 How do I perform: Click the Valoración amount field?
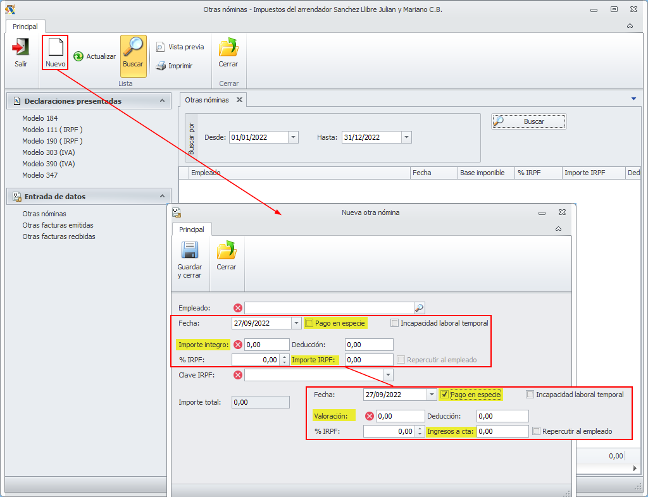400,416
